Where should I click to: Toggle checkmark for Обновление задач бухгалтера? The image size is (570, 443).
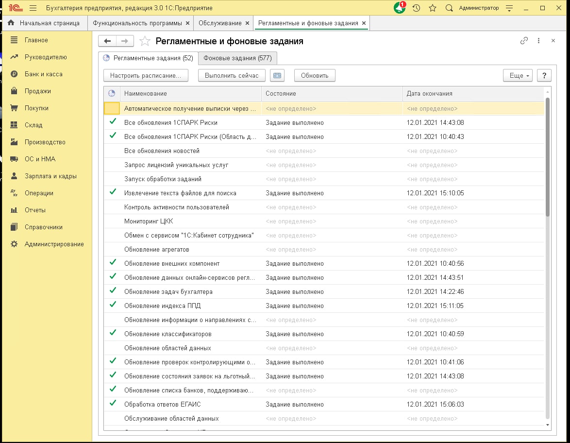113,290
